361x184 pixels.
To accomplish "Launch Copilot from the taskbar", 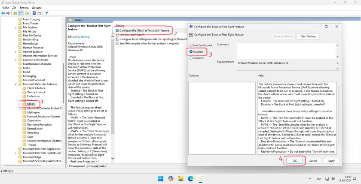I will pos(171,178).
